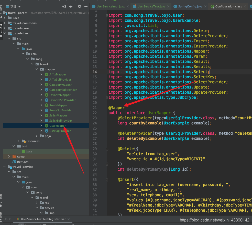Click deleteByPrimaryKey method name
Viewport: 252px width, 225px height.
point(147,169)
